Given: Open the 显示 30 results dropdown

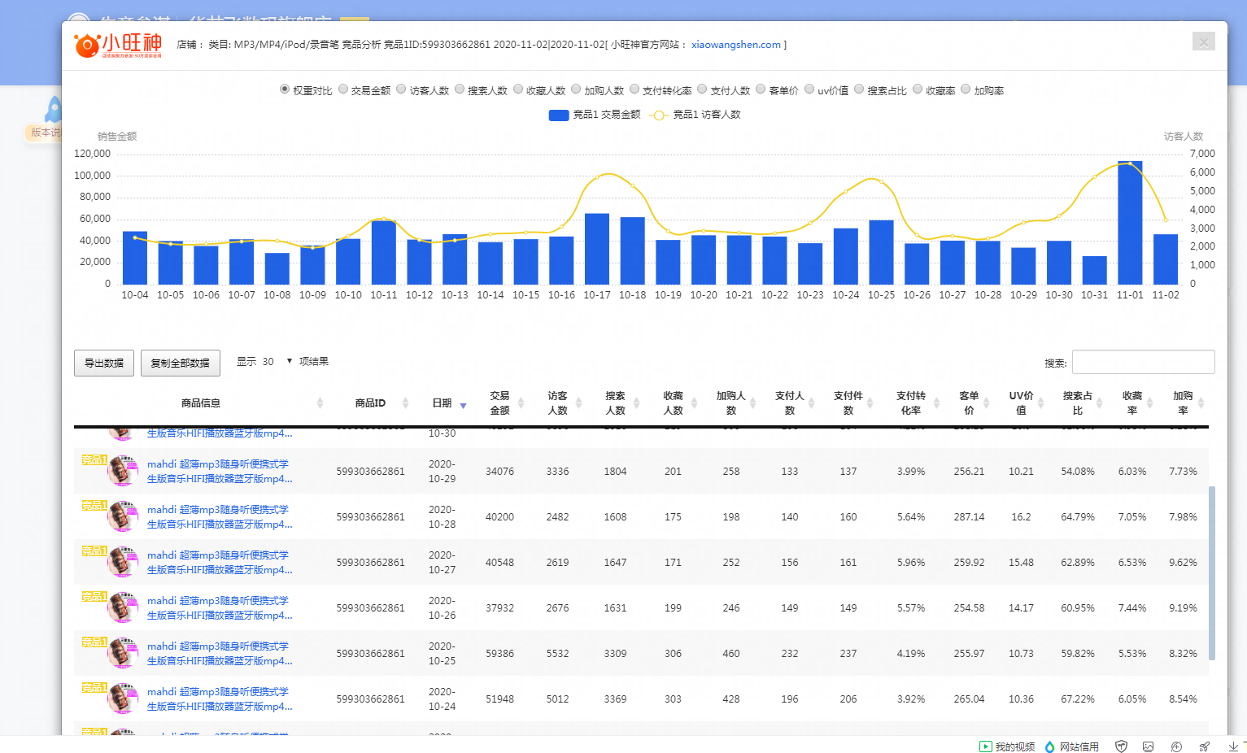Looking at the screenshot, I should click(x=276, y=362).
